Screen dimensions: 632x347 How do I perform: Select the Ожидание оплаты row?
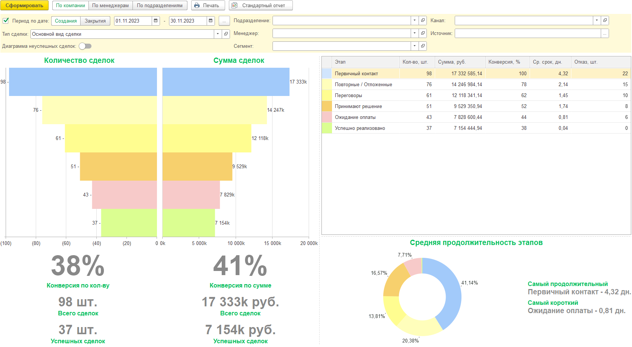pos(476,117)
